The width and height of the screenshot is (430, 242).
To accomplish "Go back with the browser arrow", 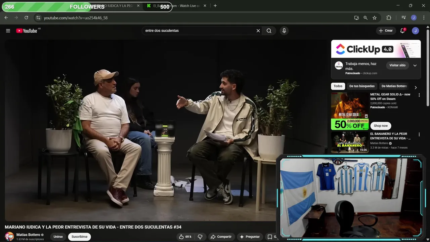I will (6, 18).
